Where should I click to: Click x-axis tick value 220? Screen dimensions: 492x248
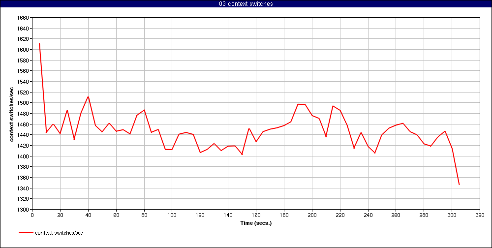340,215
